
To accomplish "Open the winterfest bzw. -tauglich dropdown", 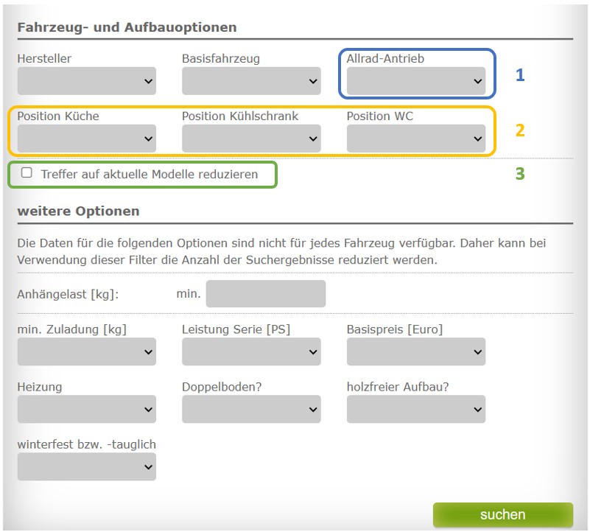I will [x=86, y=467].
